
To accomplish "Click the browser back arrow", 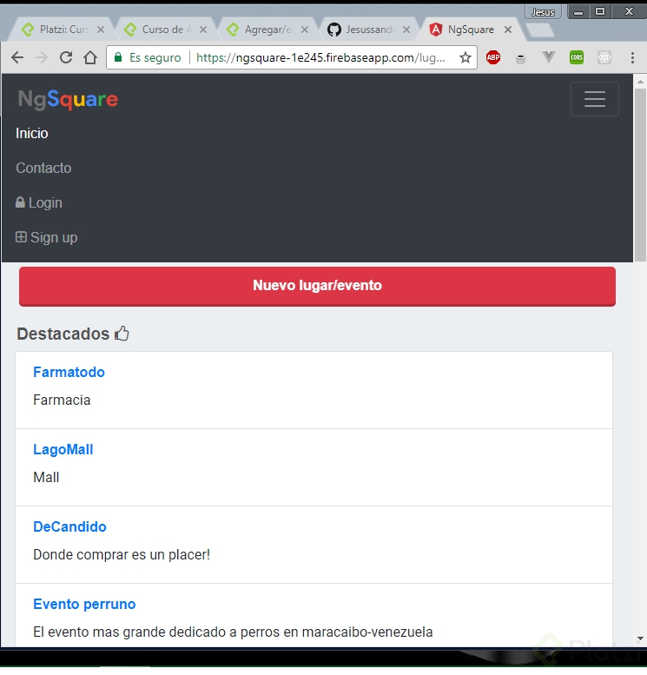I will (x=17, y=57).
